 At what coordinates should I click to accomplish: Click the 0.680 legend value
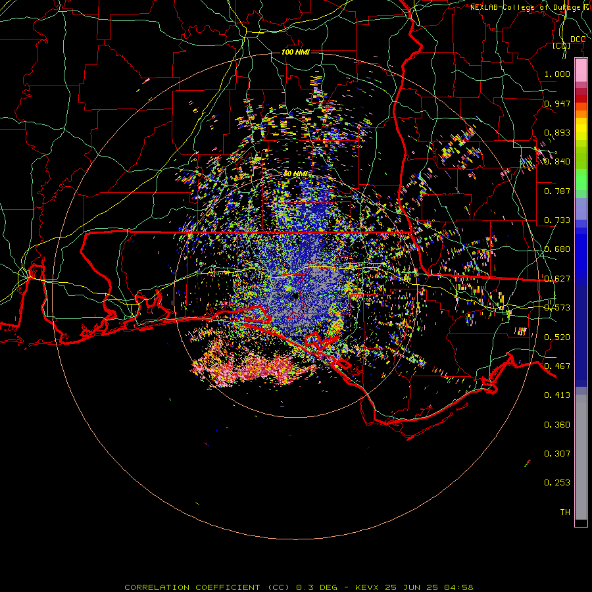[x=557, y=249]
